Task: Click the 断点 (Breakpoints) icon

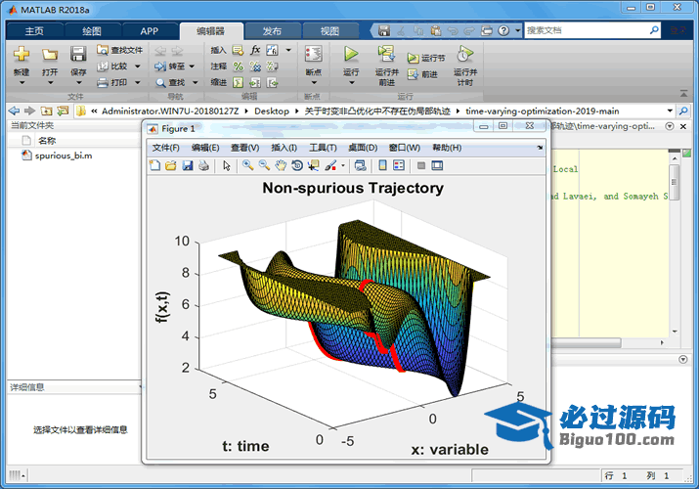Action: pos(314,54)
